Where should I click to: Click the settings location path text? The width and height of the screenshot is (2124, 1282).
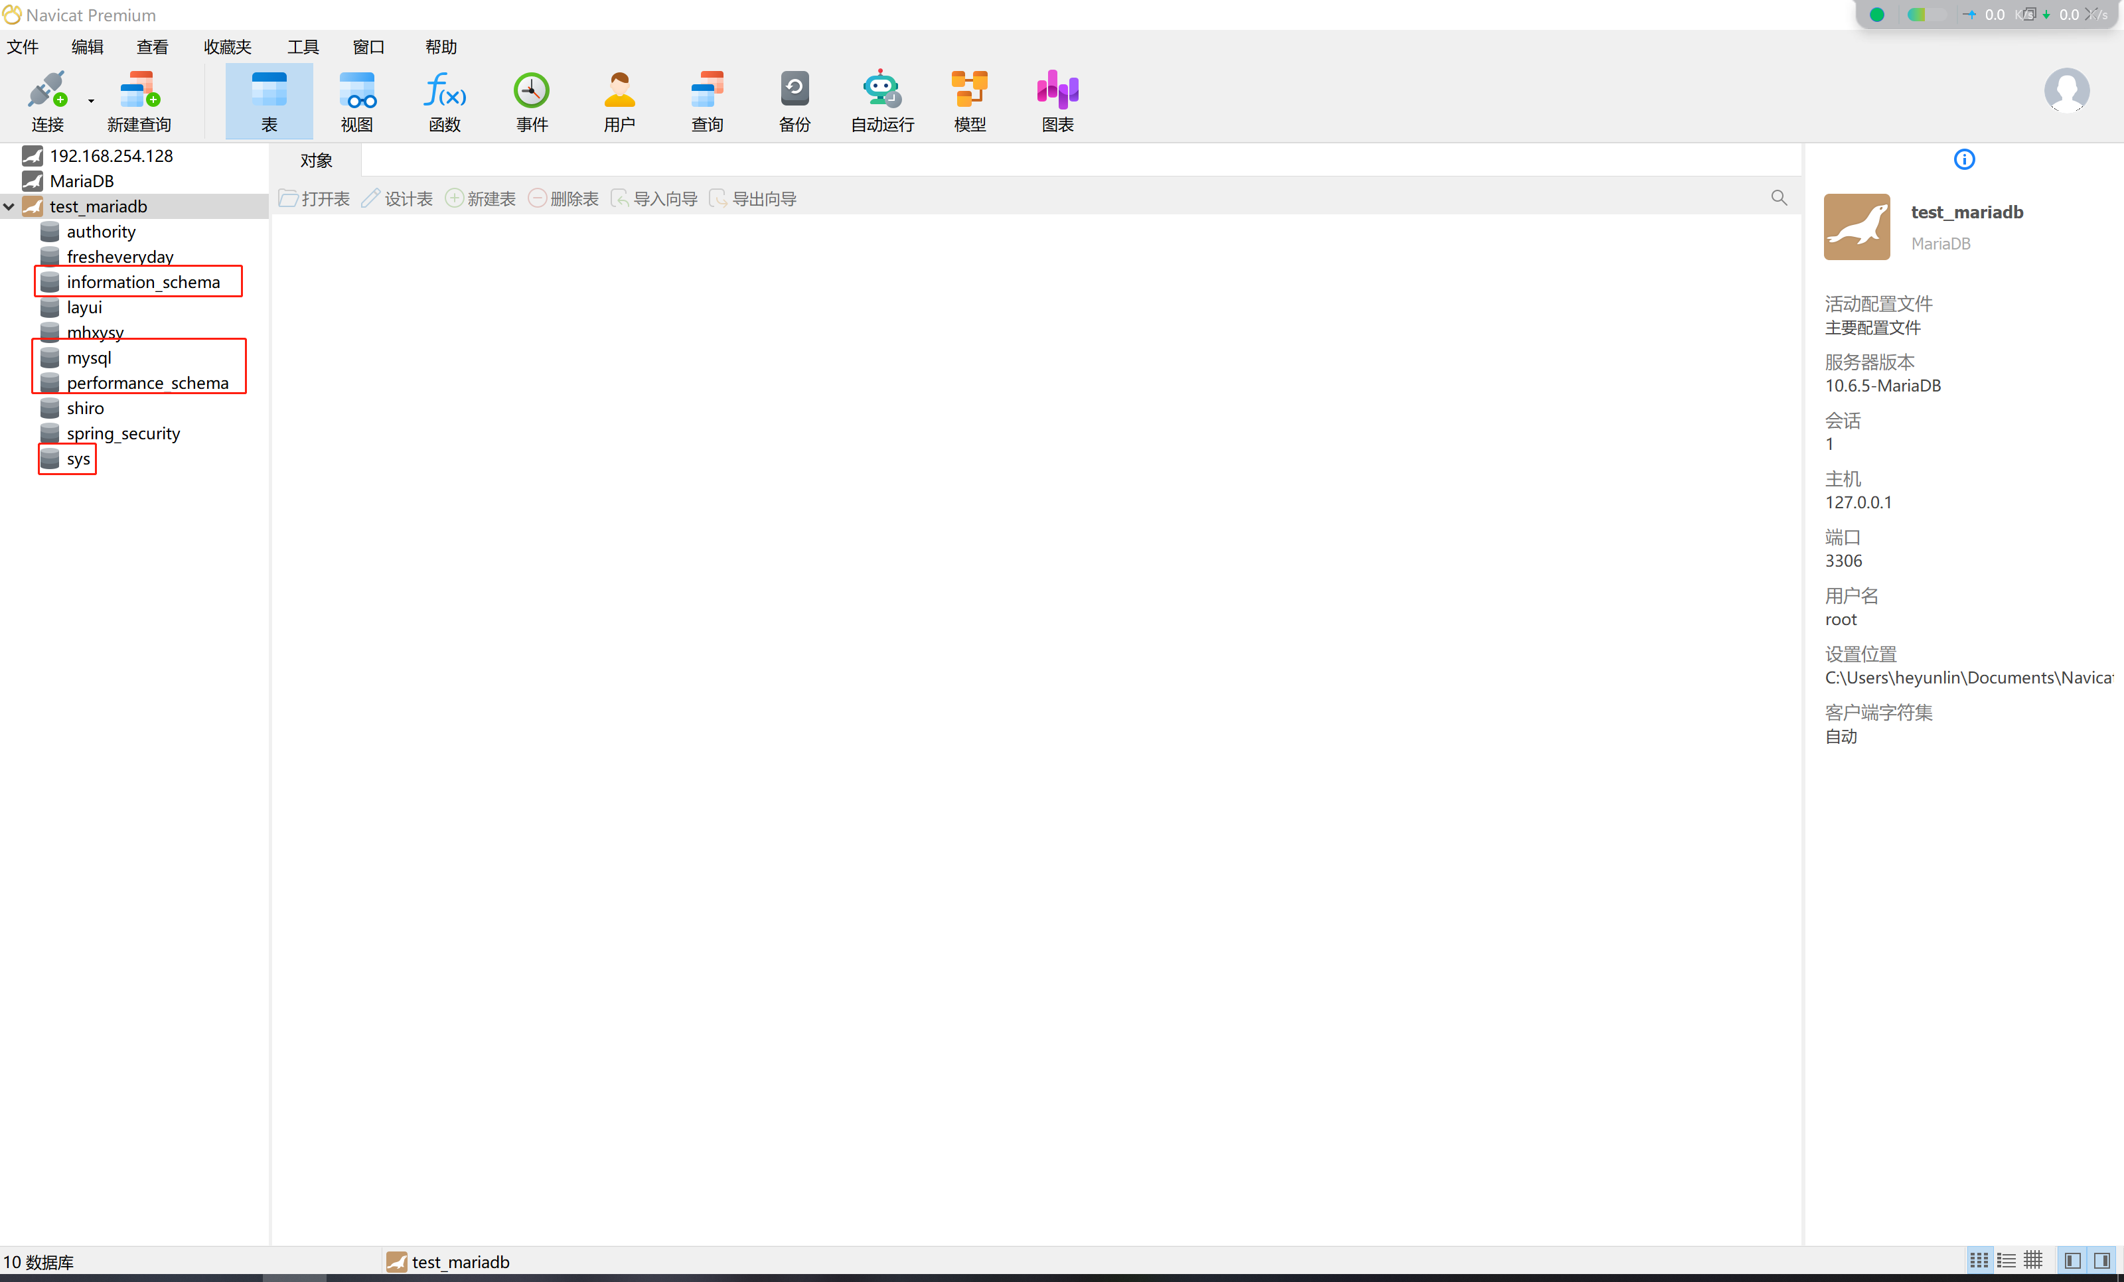click(1969, 678)
